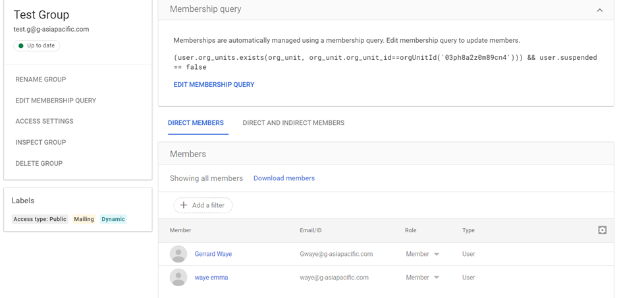The image size is (619, 298).
Task: Click the Member column header
Action: (180, 230)
